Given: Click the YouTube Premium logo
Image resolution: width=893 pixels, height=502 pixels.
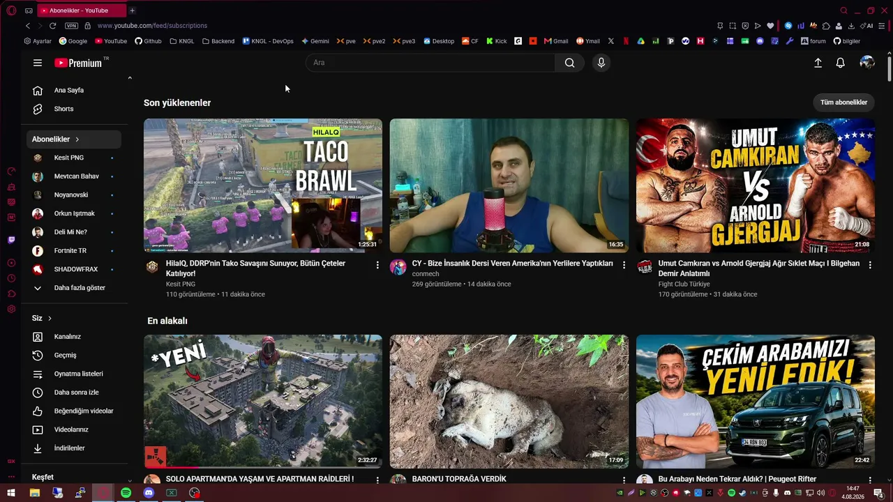Looking at the screenshot, I should 78,63.
